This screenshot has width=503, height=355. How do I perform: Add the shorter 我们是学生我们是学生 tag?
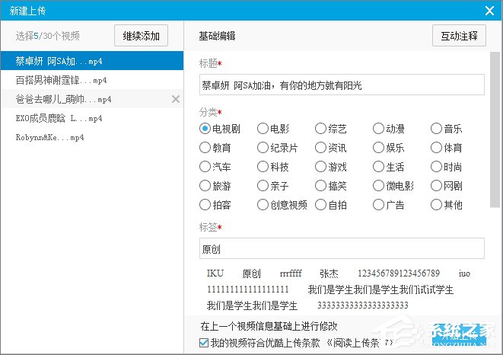pos(252,305)
